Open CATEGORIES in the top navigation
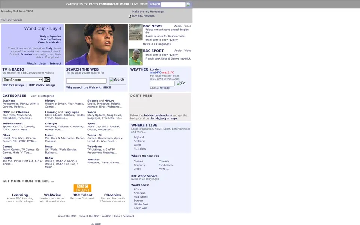The image size is (360, 225). point(74,4)
